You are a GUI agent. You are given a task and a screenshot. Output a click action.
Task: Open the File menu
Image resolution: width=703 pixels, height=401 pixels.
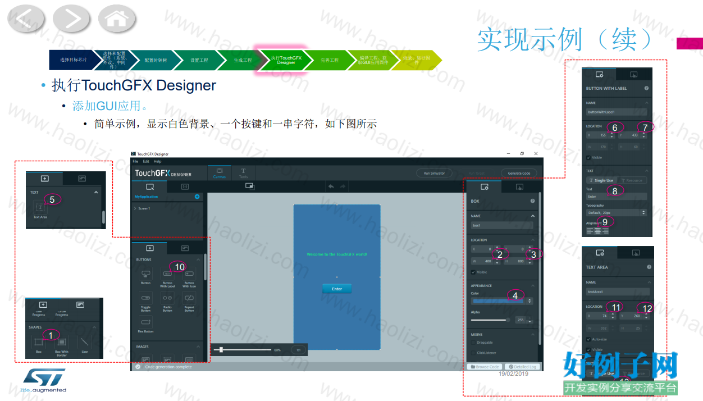tap(135, 161)
